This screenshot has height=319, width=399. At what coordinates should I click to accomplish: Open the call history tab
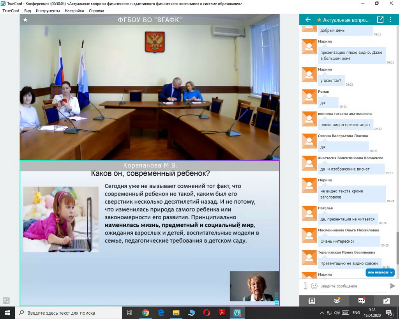click(x=386, y=301)
